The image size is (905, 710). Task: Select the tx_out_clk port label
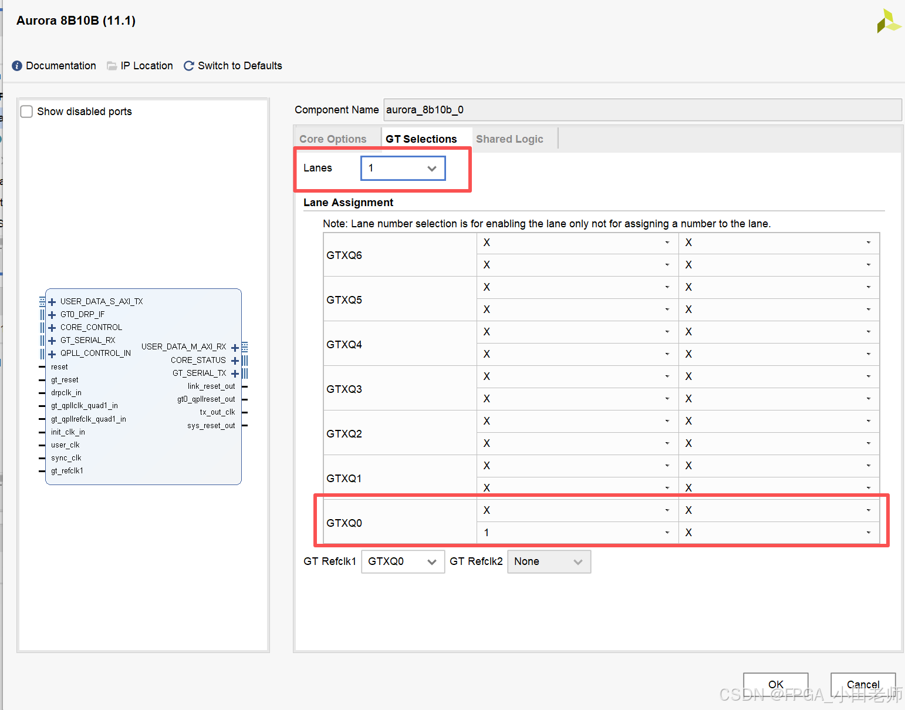pyautogui.click(x=217, y=412)
